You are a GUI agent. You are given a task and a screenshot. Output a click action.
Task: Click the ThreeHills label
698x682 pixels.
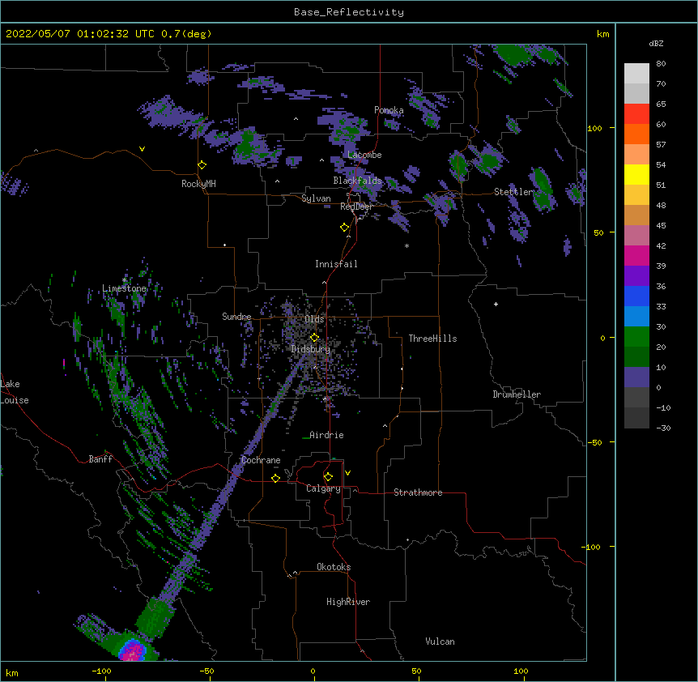pos(432,339)
